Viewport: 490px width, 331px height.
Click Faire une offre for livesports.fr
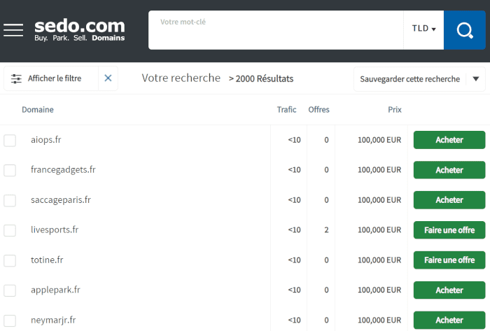(449, 230)
